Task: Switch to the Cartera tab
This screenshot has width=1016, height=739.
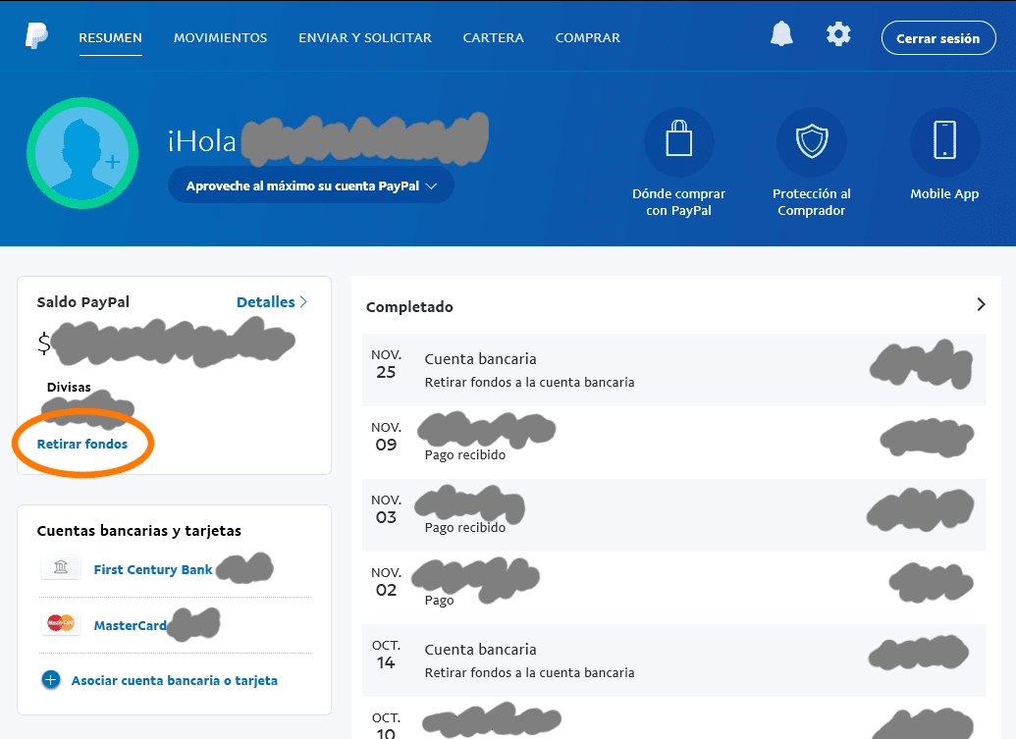Action: pos(493,38)
